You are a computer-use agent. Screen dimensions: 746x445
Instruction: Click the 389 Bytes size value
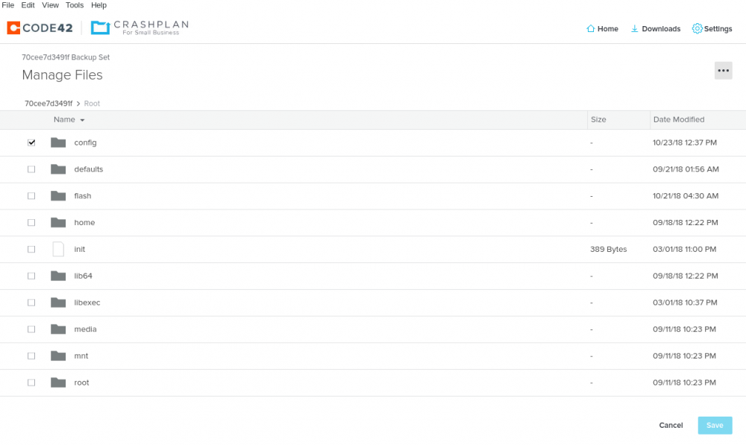point(609,249)
